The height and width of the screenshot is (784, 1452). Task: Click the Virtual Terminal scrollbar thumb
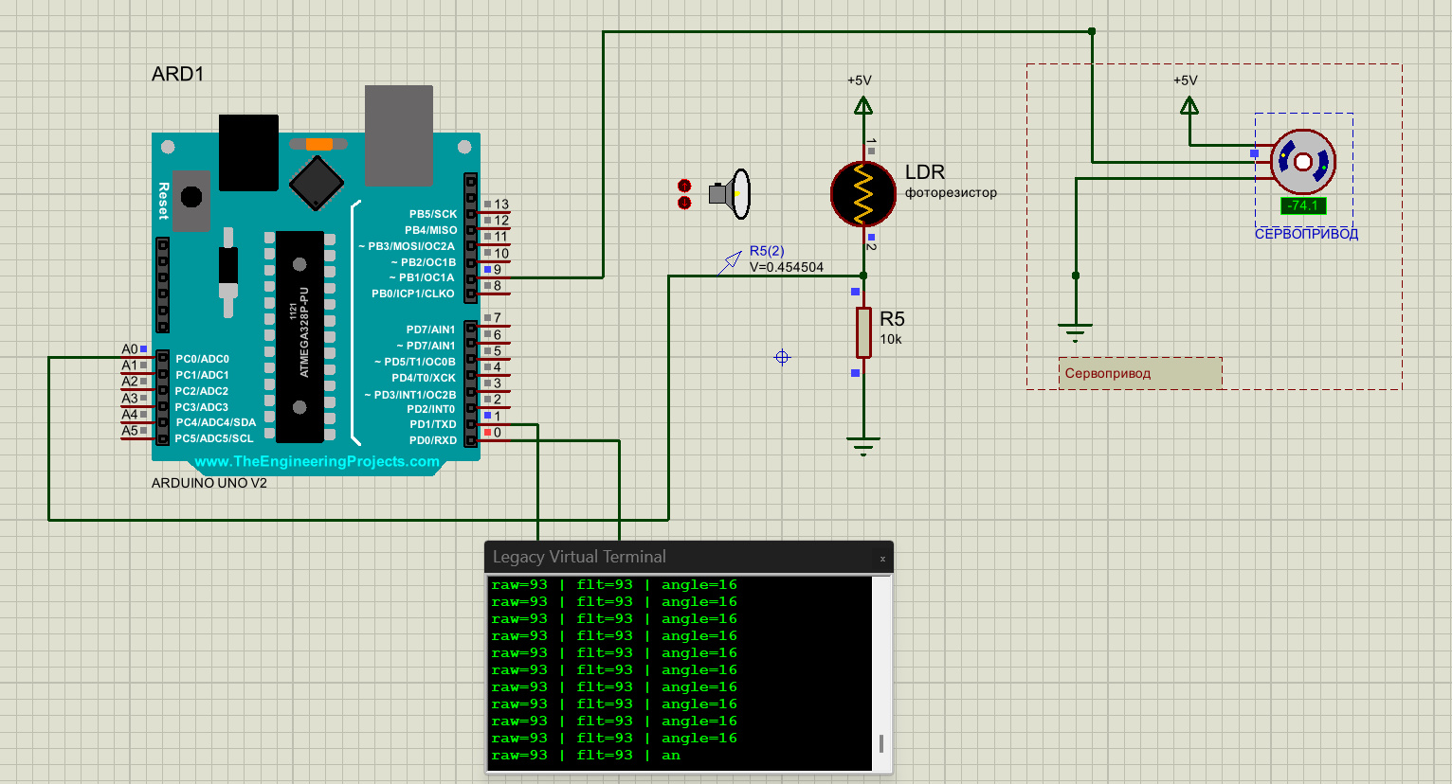881,743
